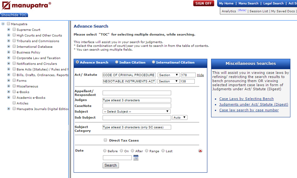Open Case Laws by Selecting Bench

click(247, 99)
